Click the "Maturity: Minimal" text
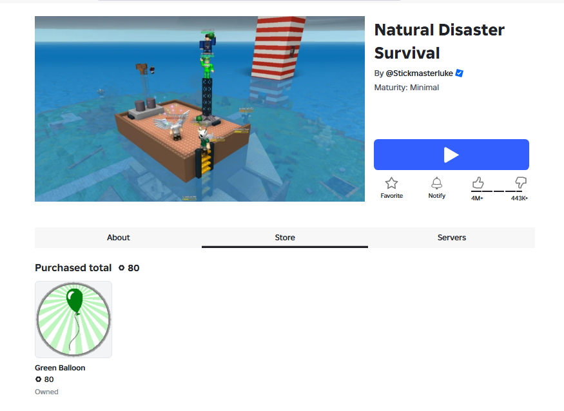 tap(407, 88)
